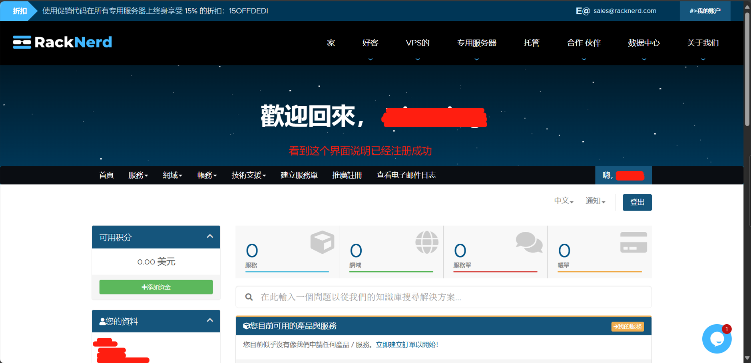Open the 技術支援 menu
751x363 pixels.
click(x=249, y=176)
